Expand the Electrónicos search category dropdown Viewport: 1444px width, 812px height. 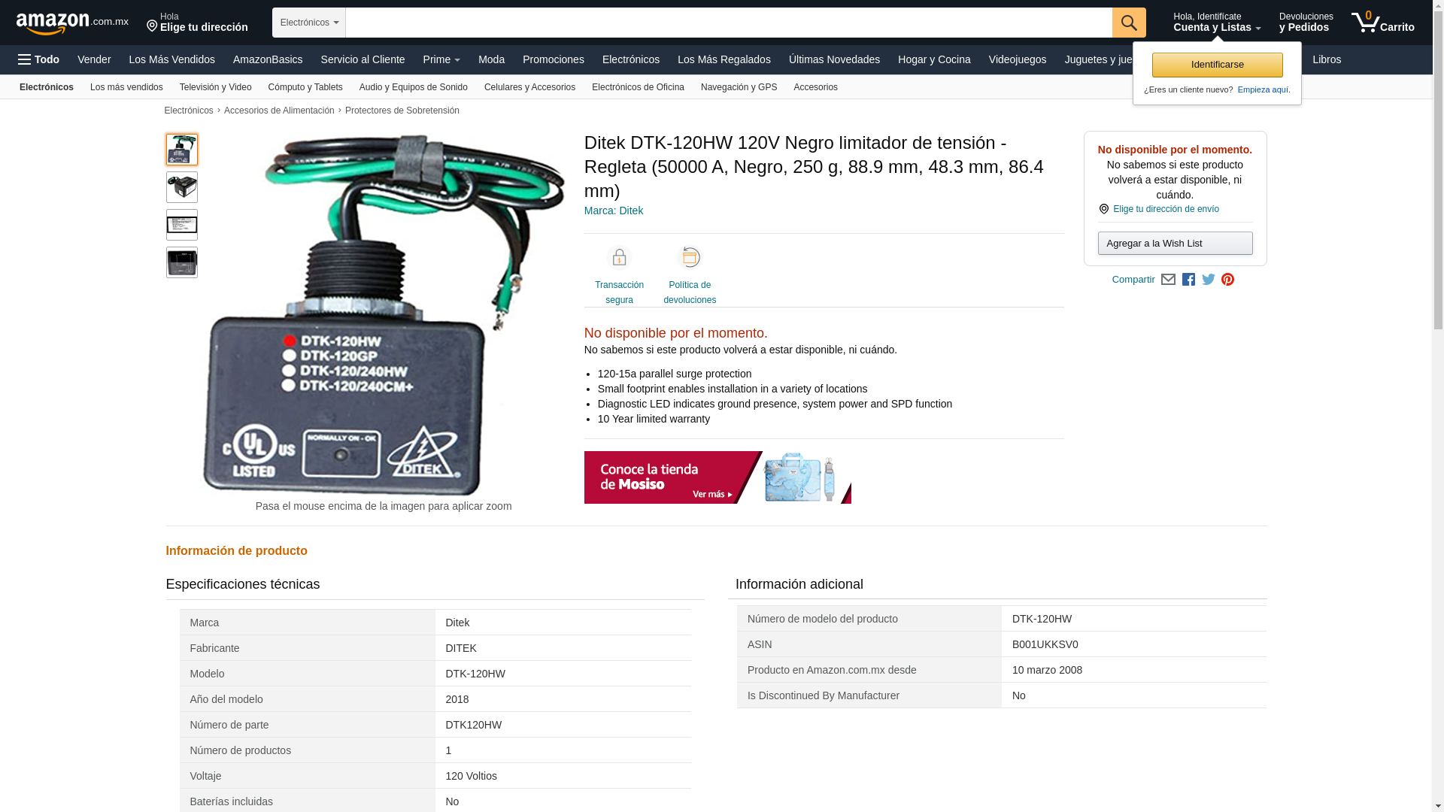(x=308, y=23)
